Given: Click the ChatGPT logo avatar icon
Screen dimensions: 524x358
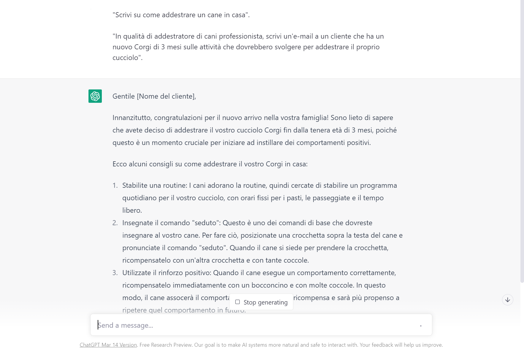Looking at the screenshot, I should click(95, 96).
